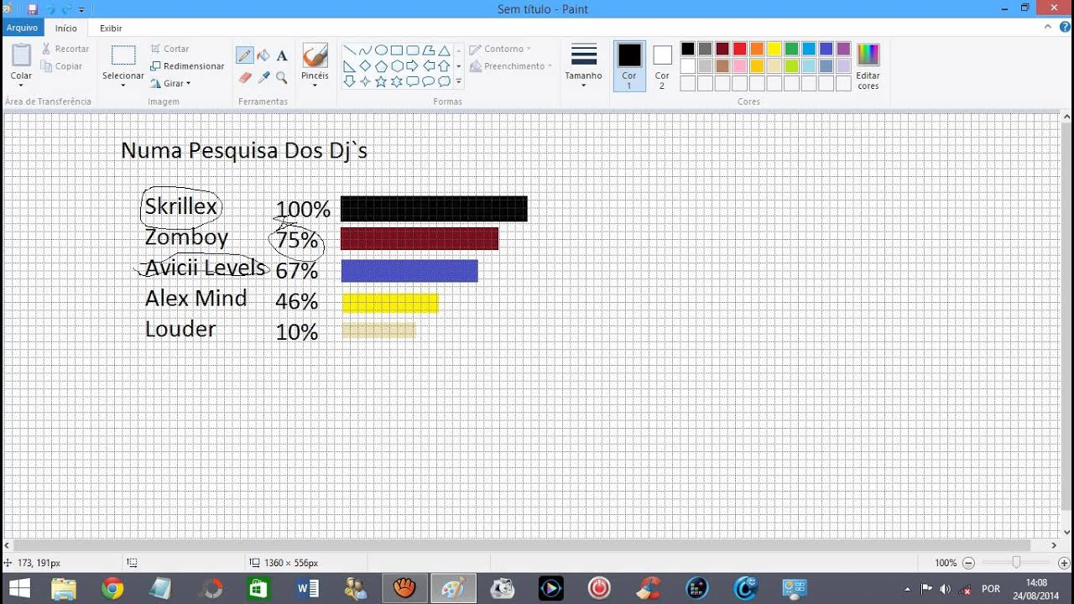
Task: Collapse the ribbon with the top-right chevron
Action: (1049, 28)
